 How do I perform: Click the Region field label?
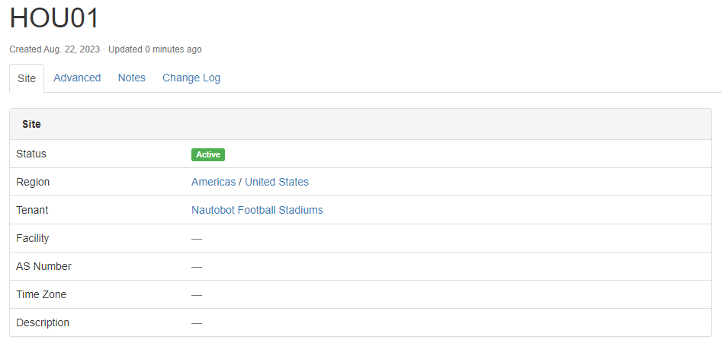pyautogui.click(x=33, y=182)
